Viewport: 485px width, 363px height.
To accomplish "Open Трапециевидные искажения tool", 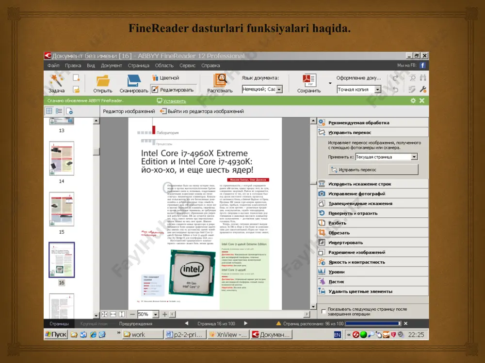I will 372,204.
